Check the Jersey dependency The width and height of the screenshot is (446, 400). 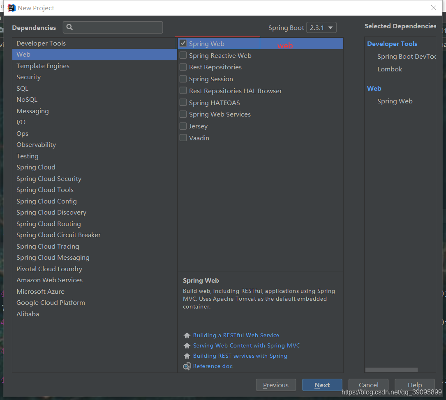(x=183, y=126)
